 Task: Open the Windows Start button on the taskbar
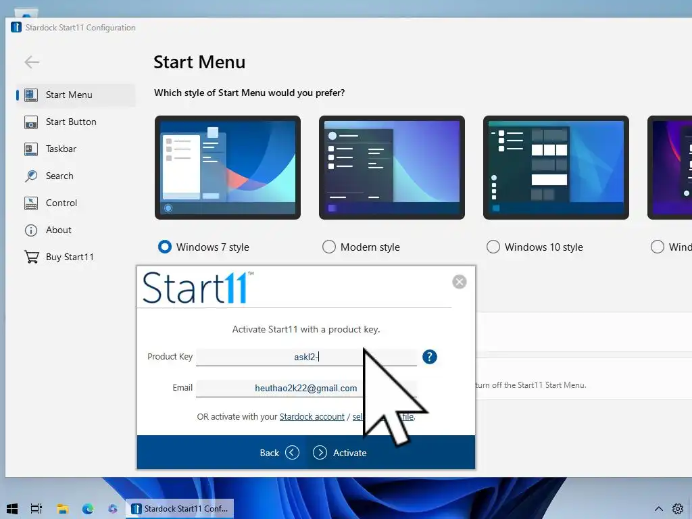coord(12,509)
